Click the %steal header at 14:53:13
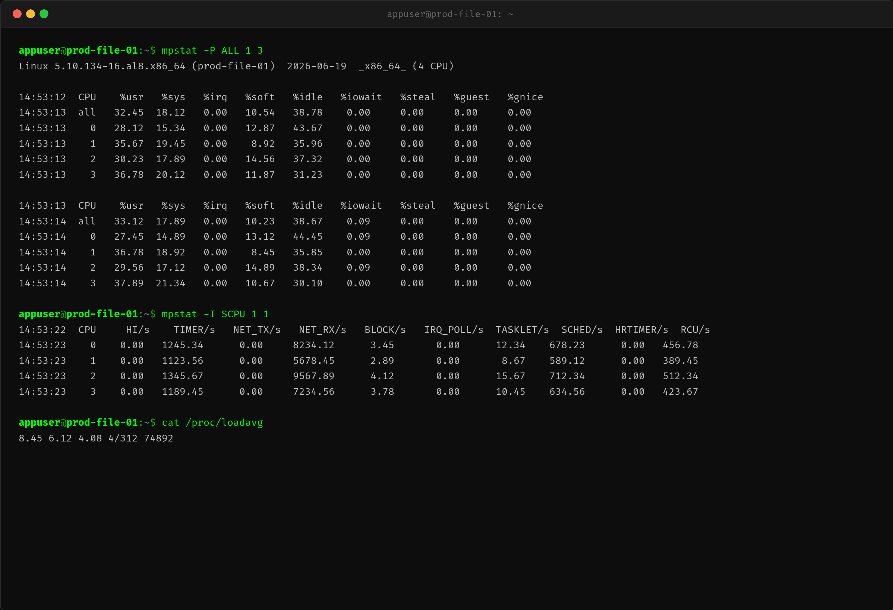This screenshot has width=893, height=610. (x=418, y=206)
